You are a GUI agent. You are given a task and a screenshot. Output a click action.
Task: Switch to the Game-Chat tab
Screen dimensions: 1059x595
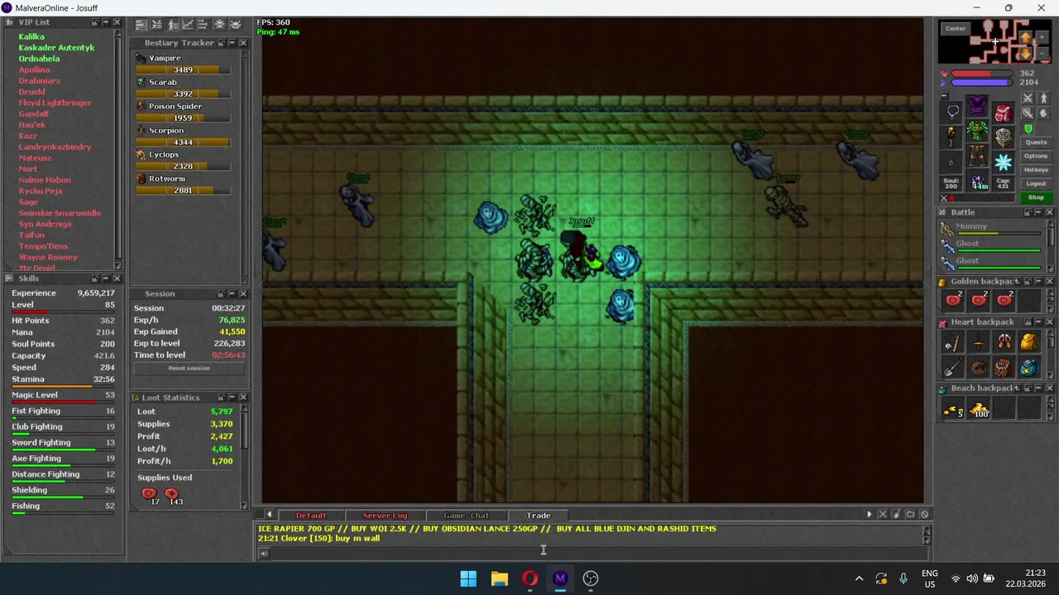point(466,516)
